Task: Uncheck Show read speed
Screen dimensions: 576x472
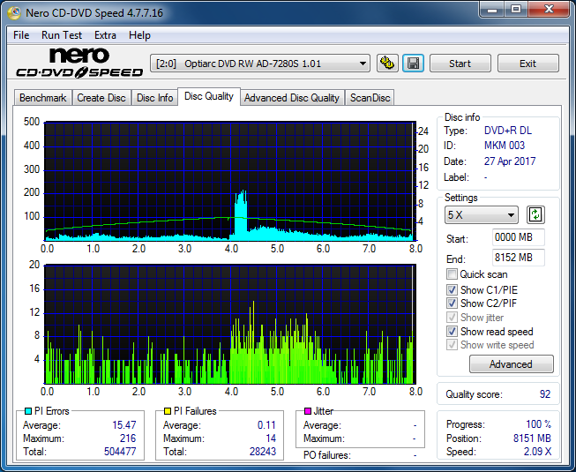Action: (x=452, y=332)
